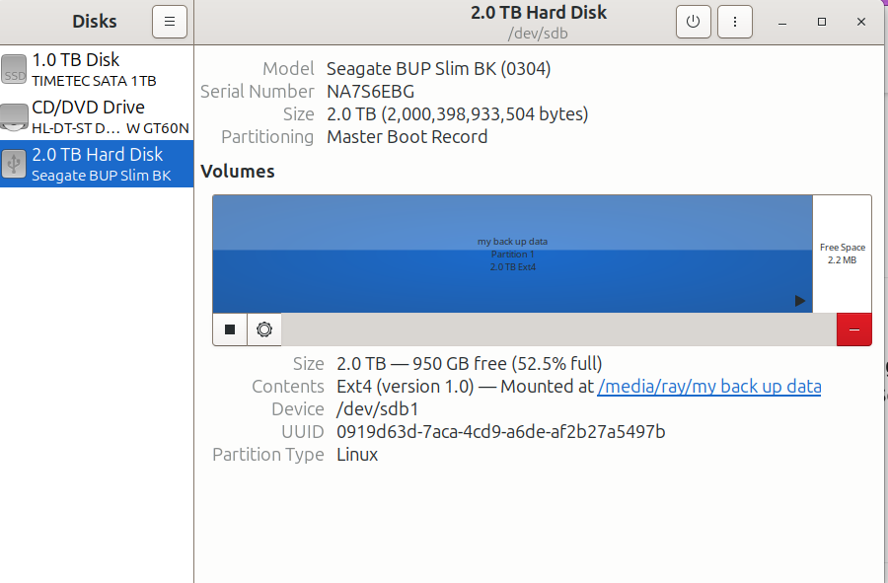888x583 pixels.
Task: Select the Free Space 2.2 MB block
Action: click(x=843, y=254)
